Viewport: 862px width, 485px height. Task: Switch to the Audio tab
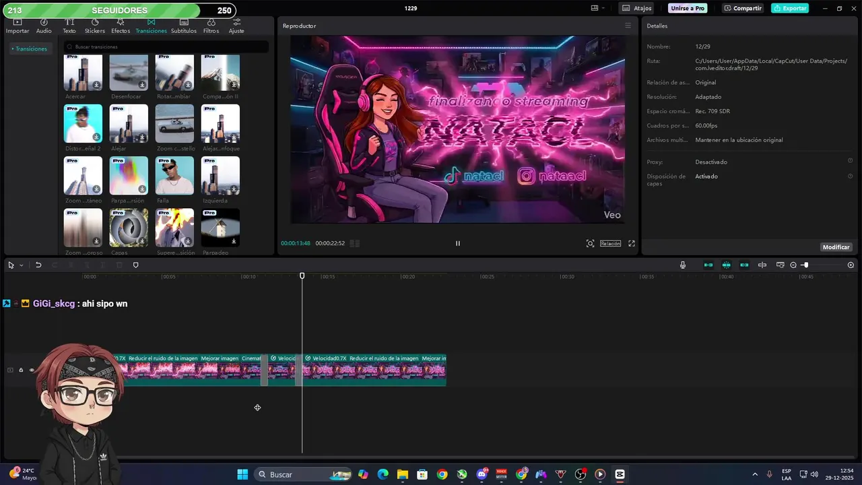tap(44, 26)
